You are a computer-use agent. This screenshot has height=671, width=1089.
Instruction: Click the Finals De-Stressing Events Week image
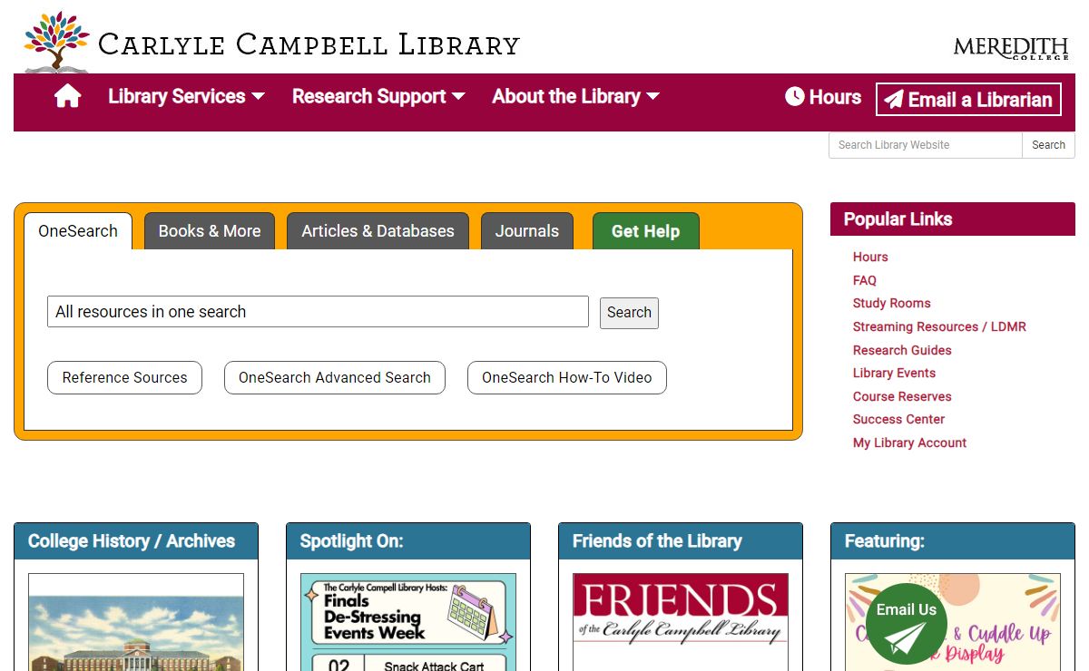coord(408,622)
